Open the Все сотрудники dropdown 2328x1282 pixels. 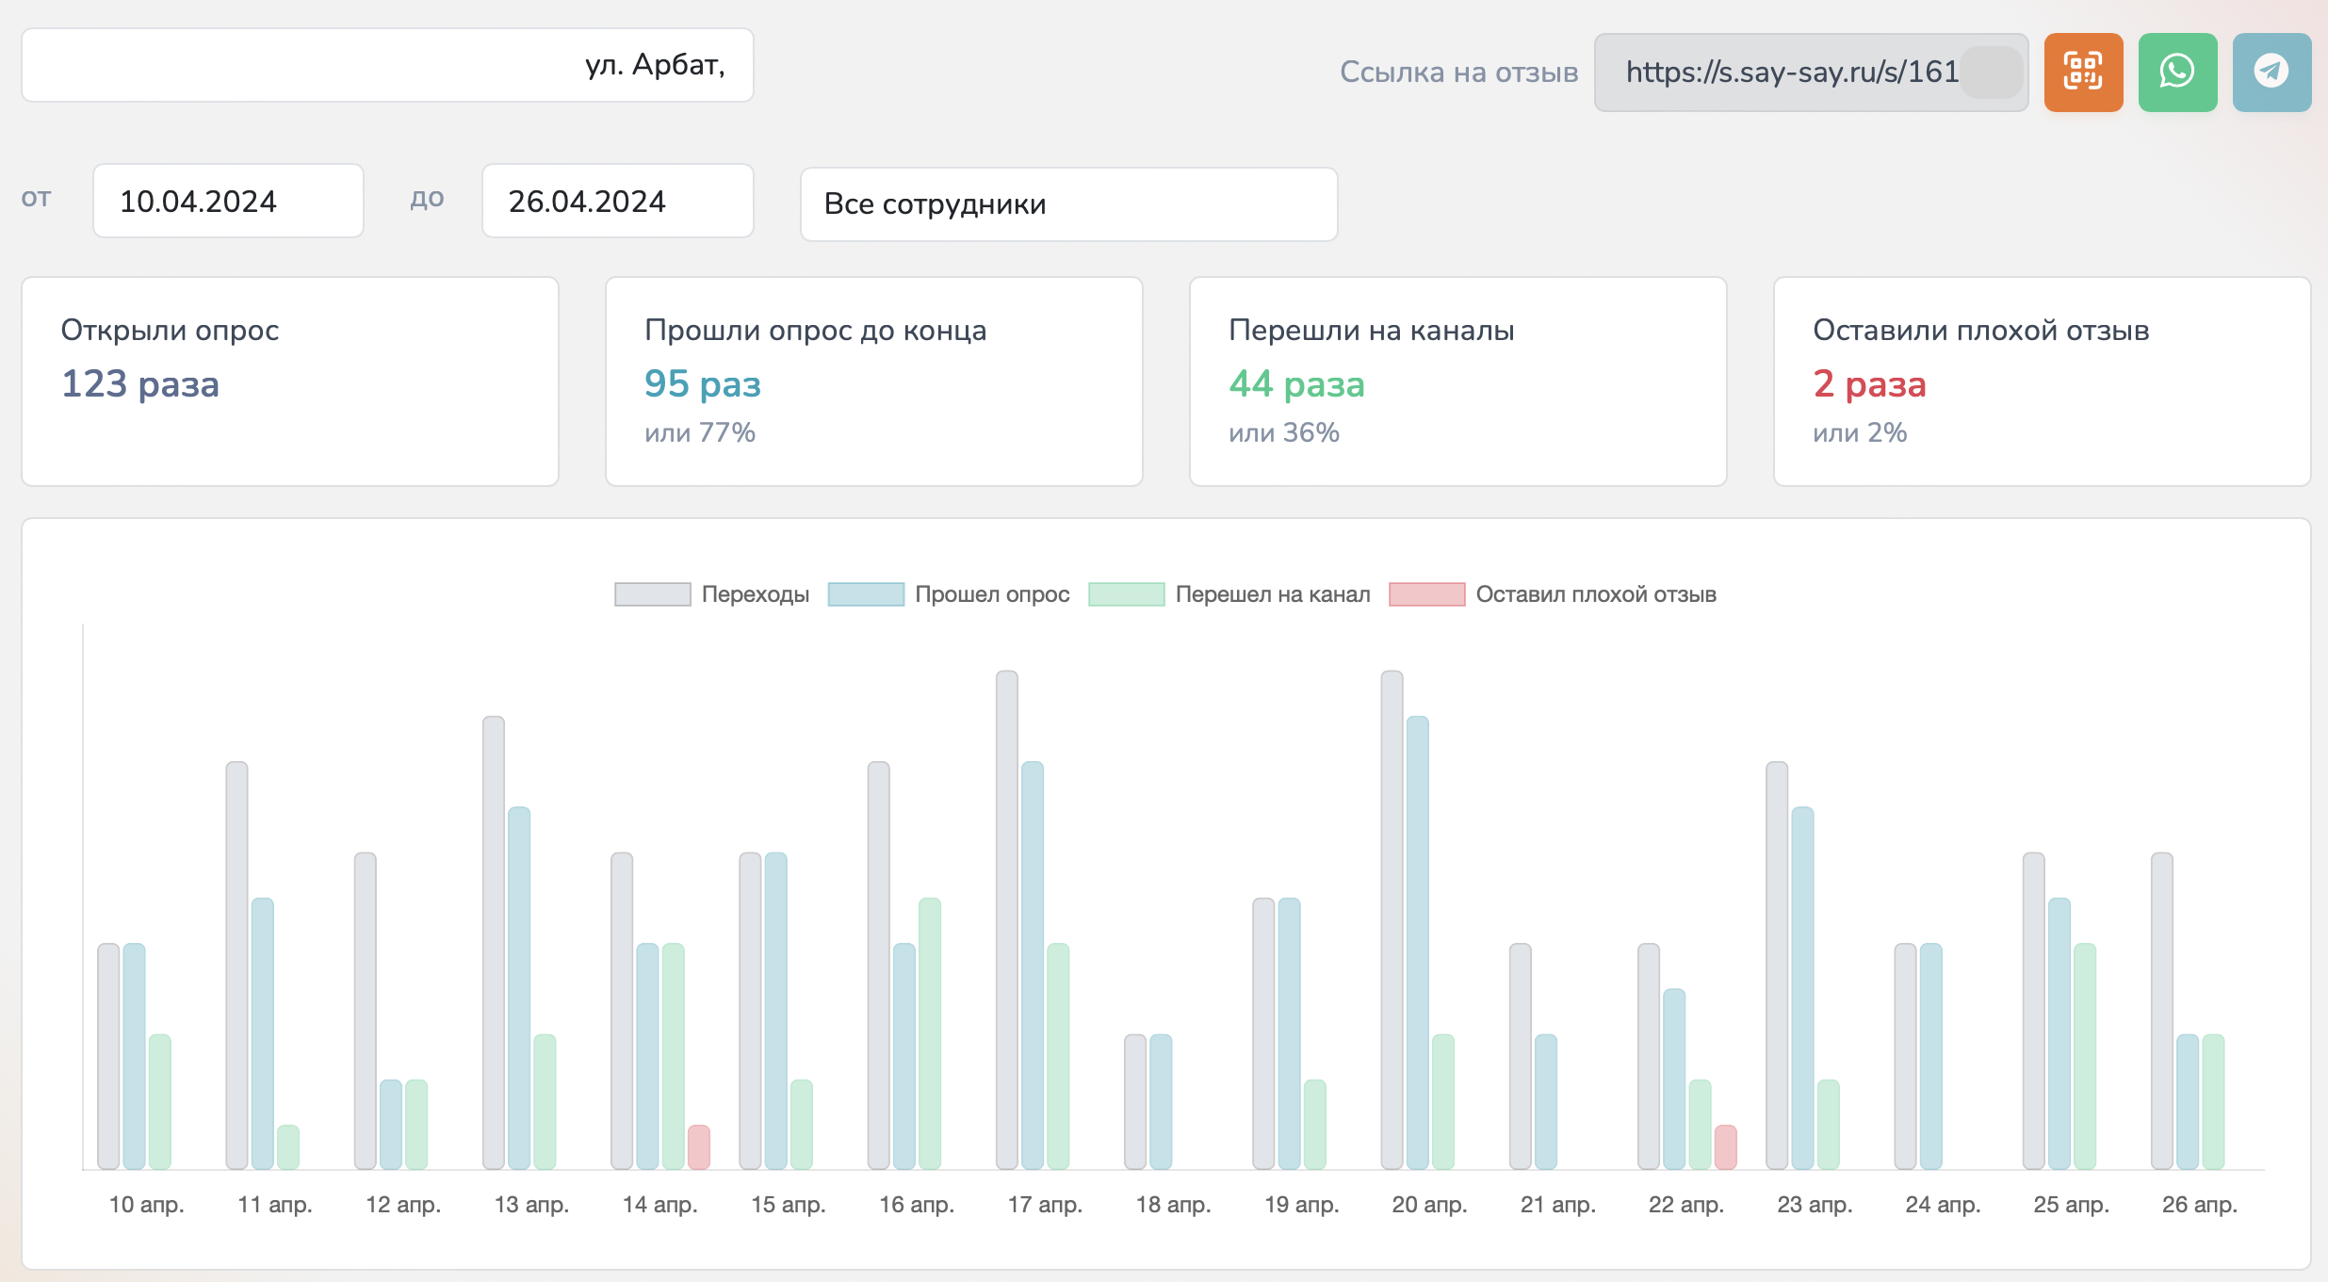[x=1068, y=204]
